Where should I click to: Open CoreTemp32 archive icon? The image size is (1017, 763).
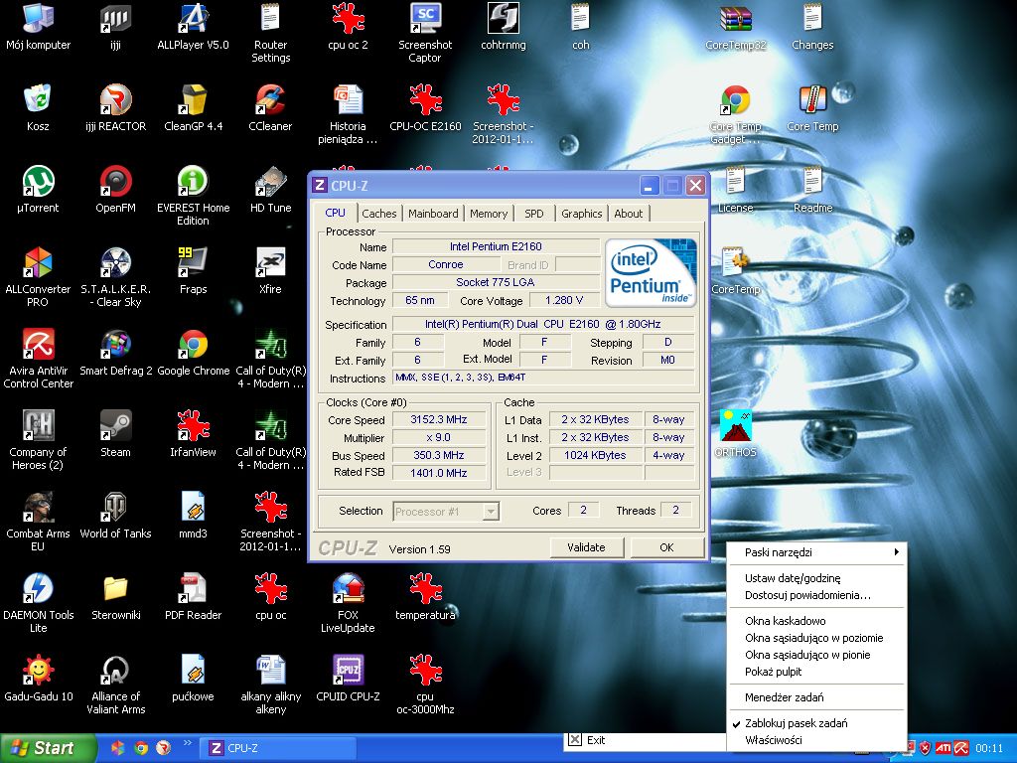(x=736, y=27)
